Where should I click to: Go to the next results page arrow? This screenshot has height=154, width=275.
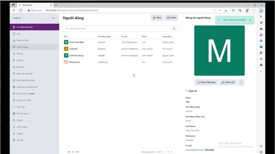coord(172,152)
